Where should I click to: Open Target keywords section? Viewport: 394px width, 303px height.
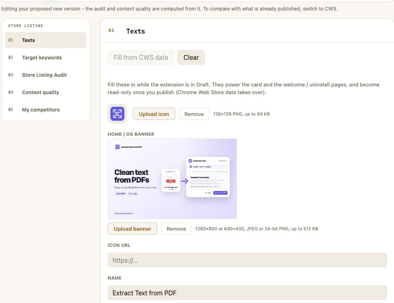click(46, 57)
